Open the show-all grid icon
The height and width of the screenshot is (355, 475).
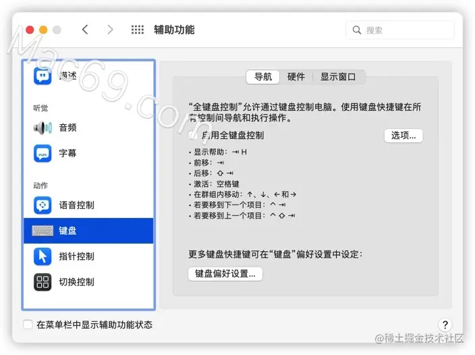(138, 30)
